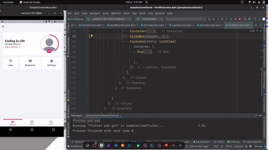The width and height of the screenshot is (268, 150).
Task: Tap Android back triangle navigation button
Action: tap(10, 130)
